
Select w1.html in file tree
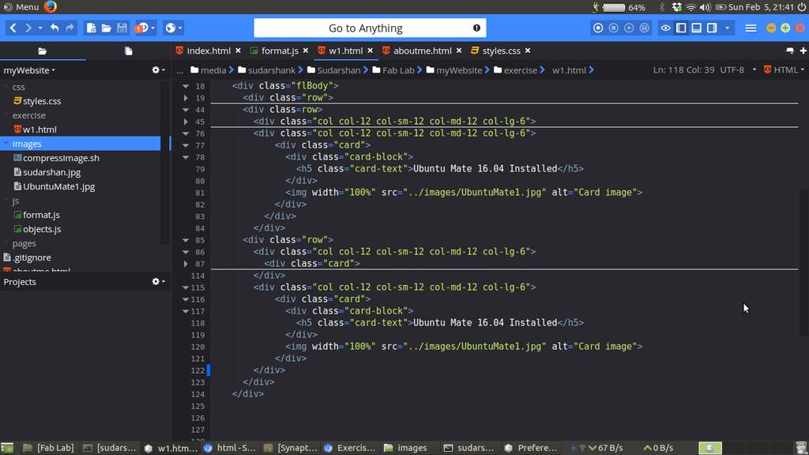click(x=40, y=130)
